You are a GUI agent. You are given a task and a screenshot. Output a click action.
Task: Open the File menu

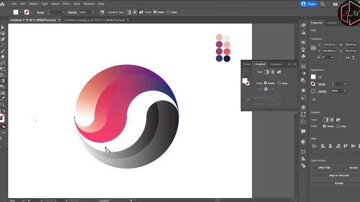click(14, 4)
